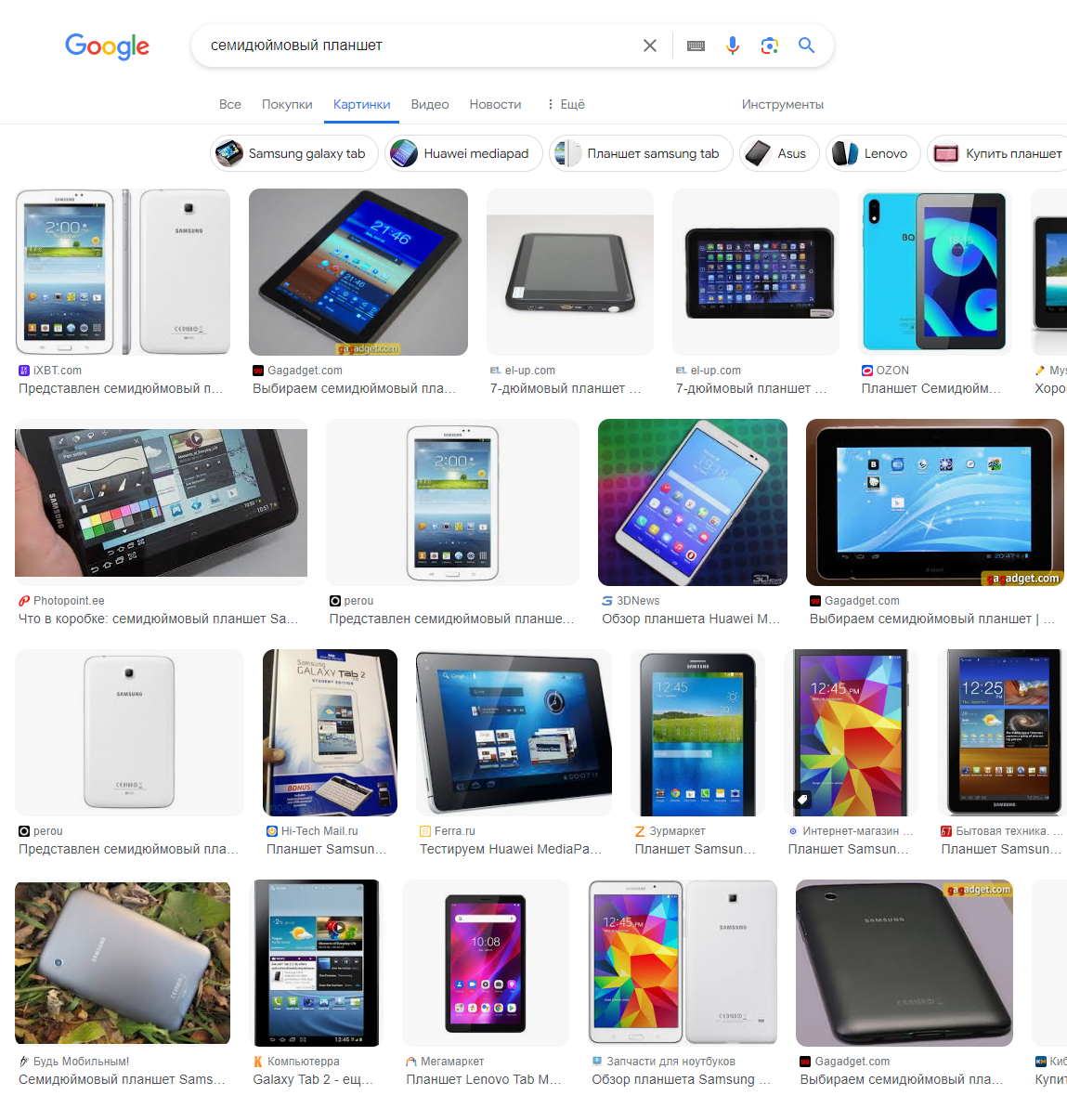Click the blue magnifier search icon
This screenshot has height=1095, width=1067.
807,46
